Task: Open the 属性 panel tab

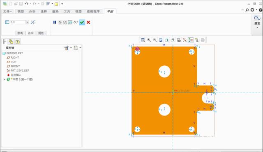Action: (x=41, y=33)
